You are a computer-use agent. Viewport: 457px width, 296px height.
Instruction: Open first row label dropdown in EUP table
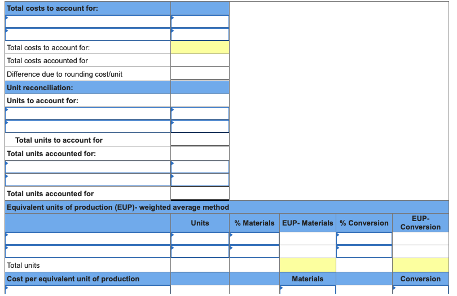tap(87, 238)
